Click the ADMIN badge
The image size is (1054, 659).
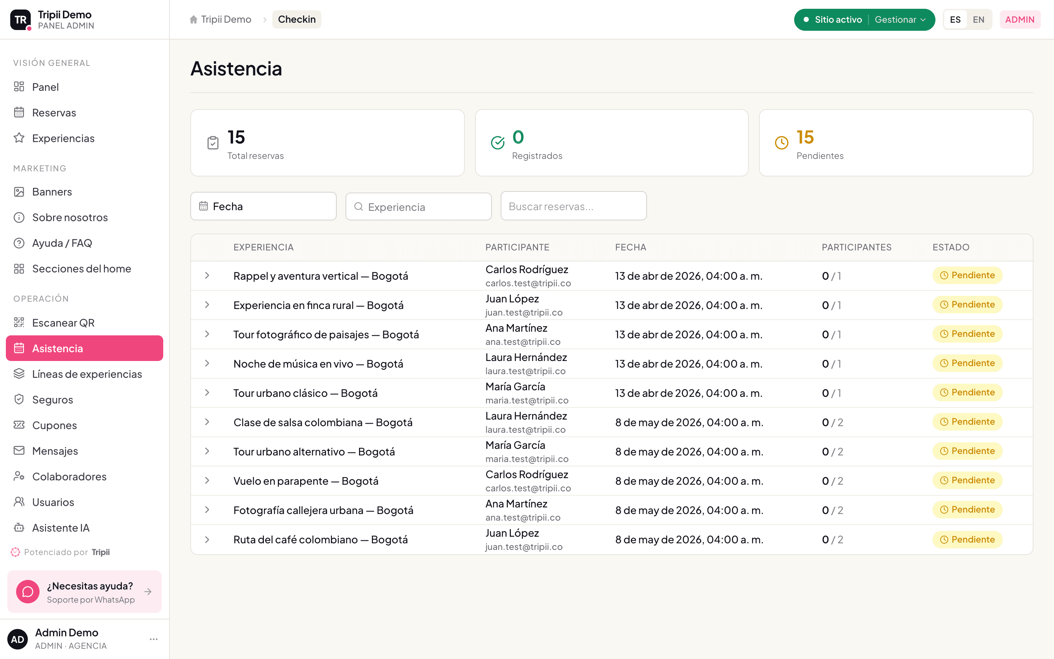pos(1020,20)
